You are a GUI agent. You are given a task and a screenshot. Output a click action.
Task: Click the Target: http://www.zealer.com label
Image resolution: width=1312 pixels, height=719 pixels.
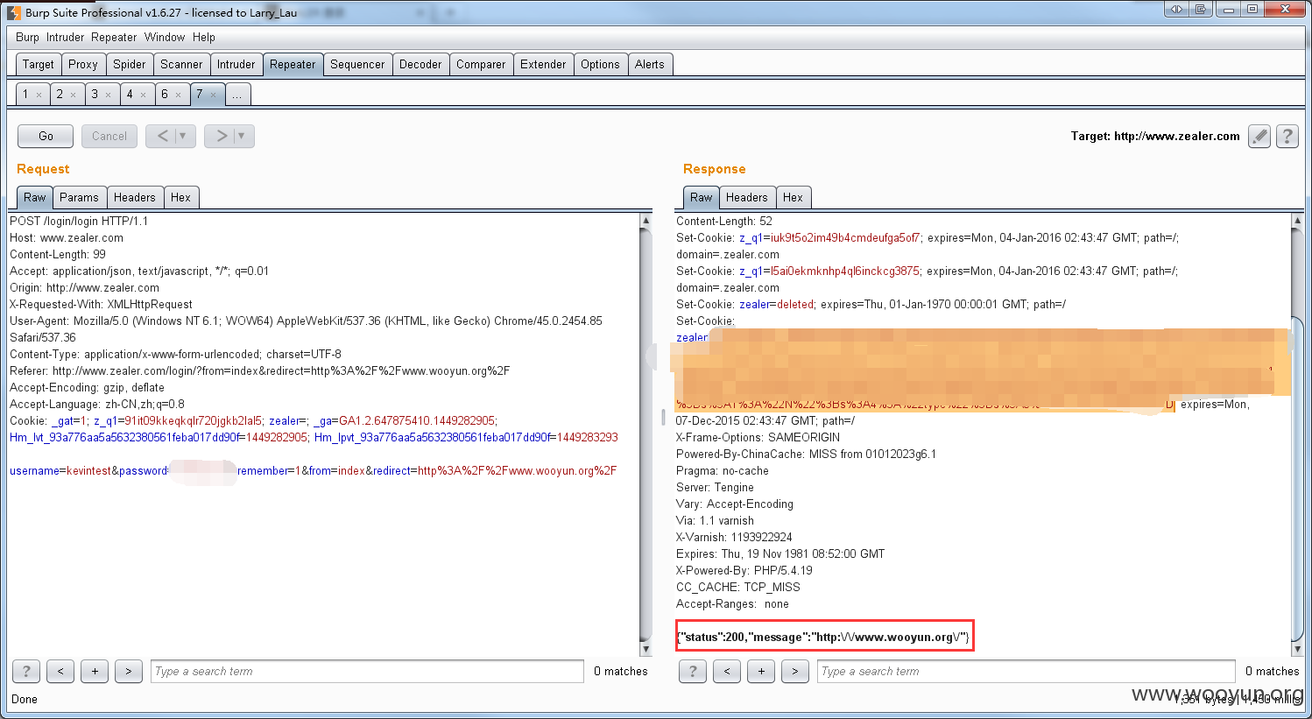tap(1155, 136)
